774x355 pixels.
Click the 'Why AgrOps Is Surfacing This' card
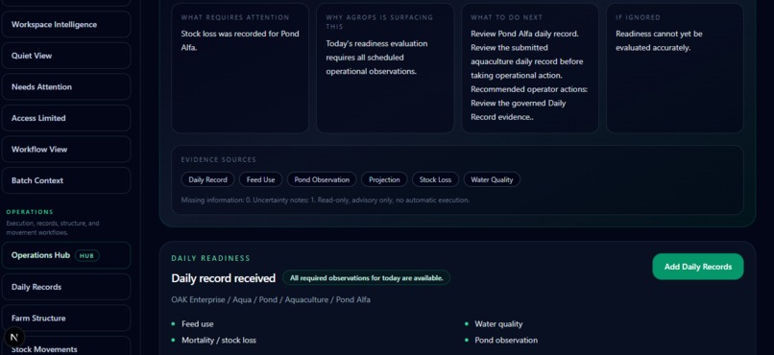385,68
